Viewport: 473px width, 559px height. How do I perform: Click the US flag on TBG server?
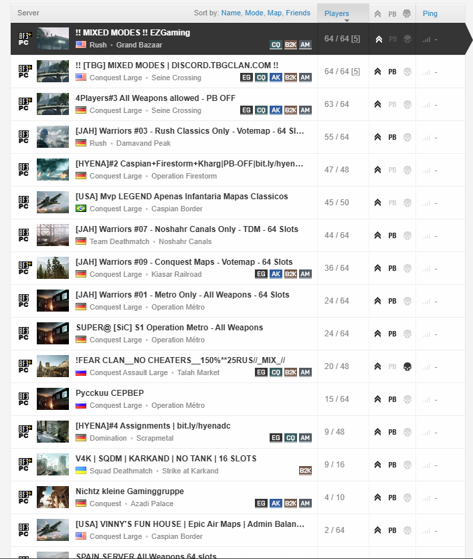81,78
